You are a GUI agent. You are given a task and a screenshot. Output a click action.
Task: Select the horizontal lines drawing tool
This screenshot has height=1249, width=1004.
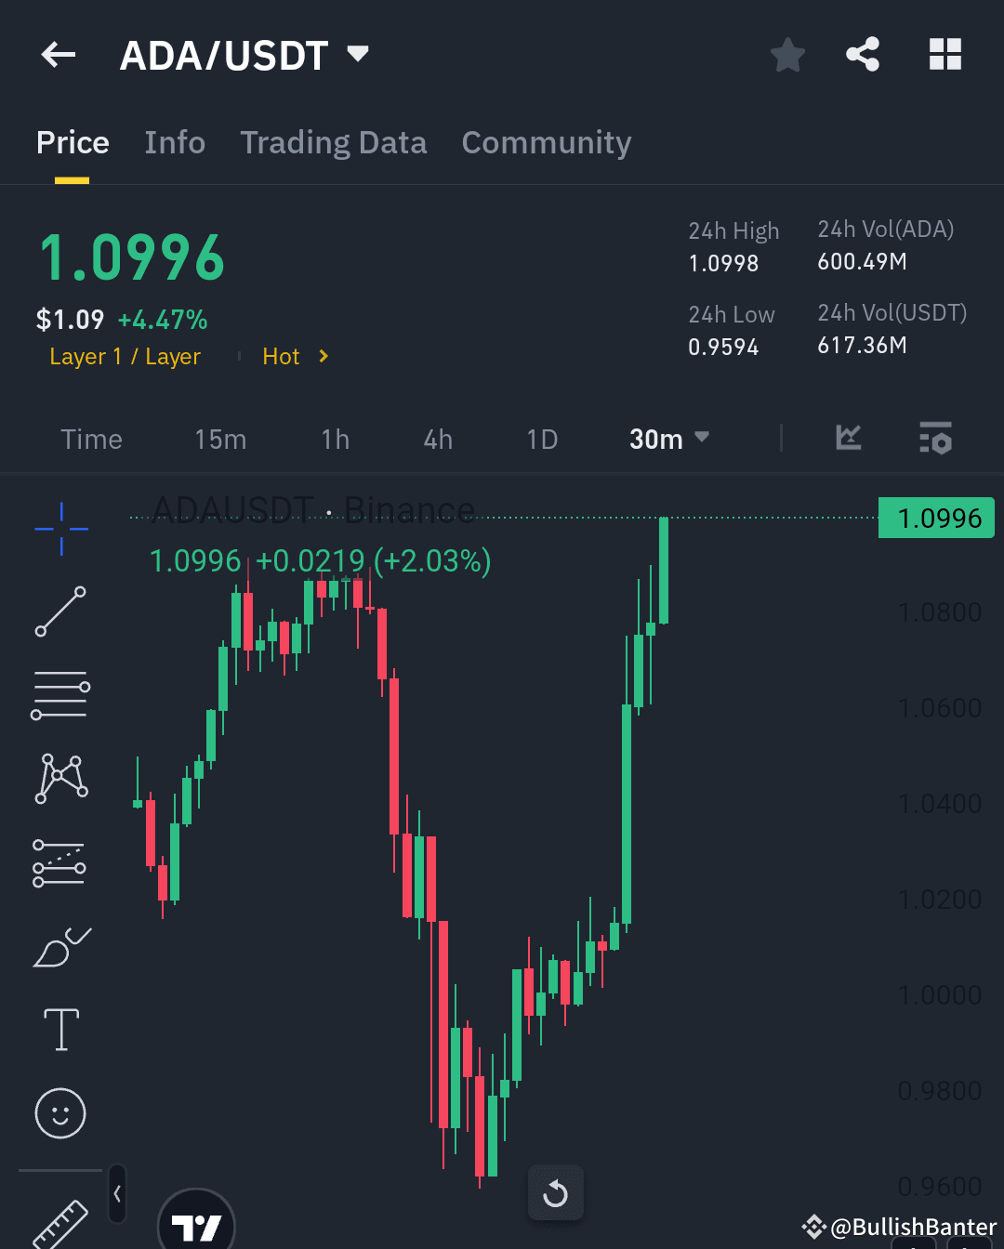[59, 695]
